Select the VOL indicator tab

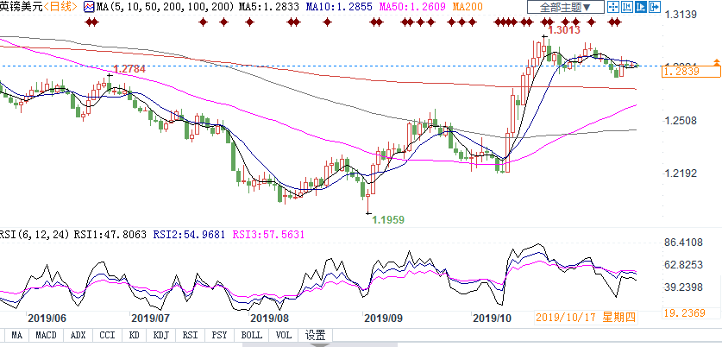point(284,335)
